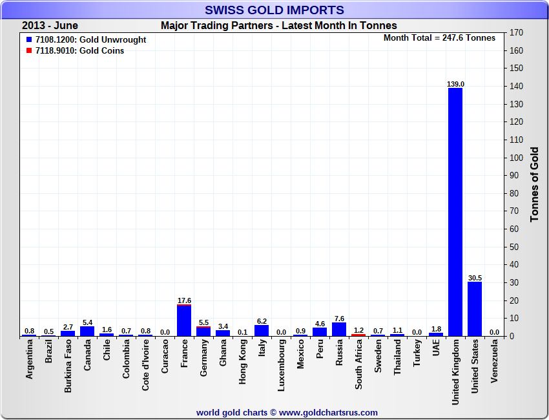
Task: Click the blue Gold Unwrought legend swatch
Action: click(x=29, y=40)
